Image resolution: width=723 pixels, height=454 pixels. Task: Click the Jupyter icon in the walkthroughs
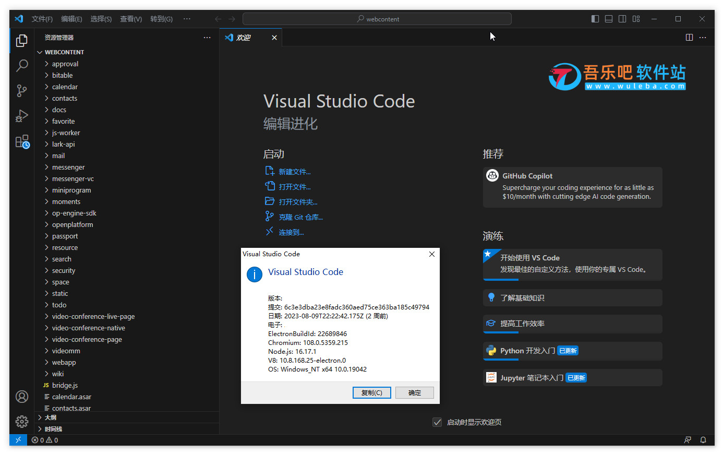pyautogui.click(x=491, y=377)
